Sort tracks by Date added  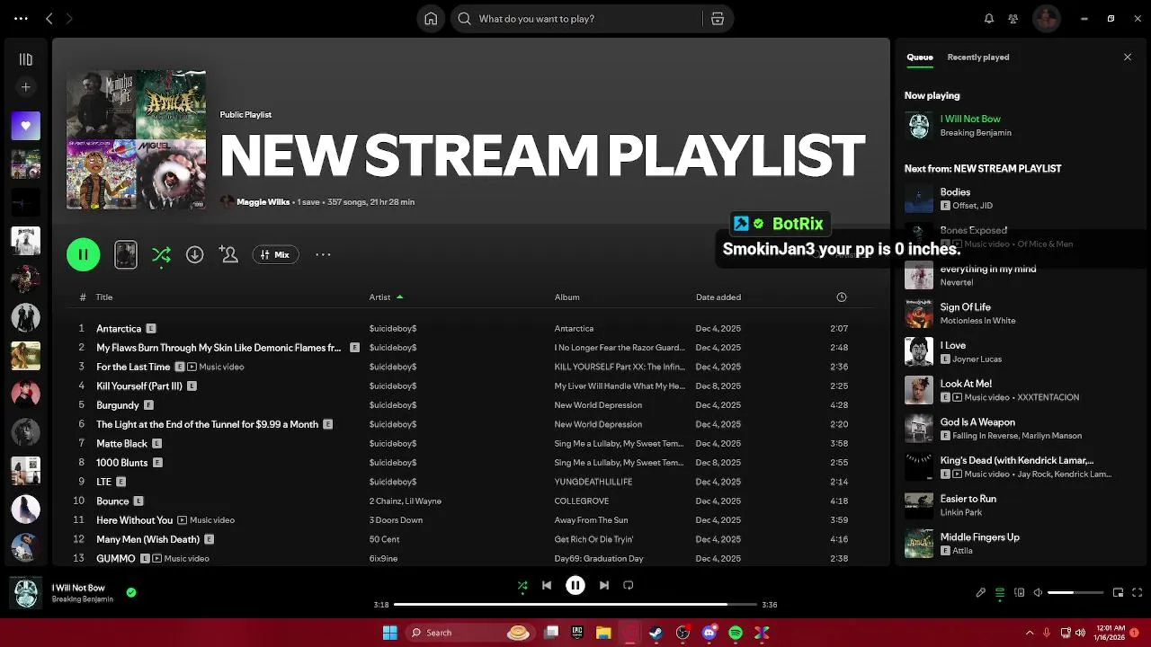(718, 297)
